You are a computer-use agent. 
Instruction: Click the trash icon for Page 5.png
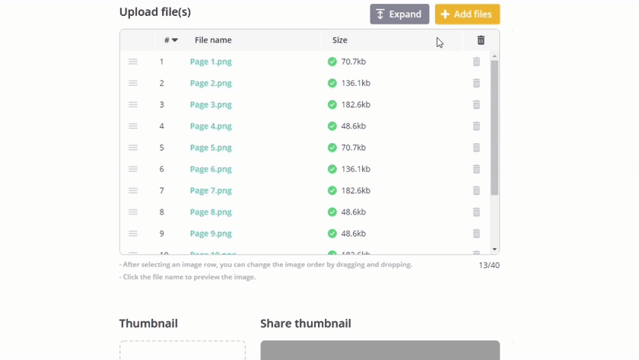(476, 148)
